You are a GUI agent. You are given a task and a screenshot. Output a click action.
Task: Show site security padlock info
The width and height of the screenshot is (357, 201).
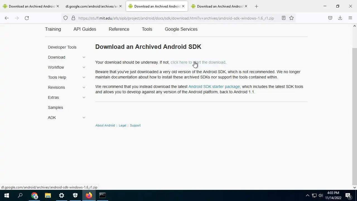(73, 18)
